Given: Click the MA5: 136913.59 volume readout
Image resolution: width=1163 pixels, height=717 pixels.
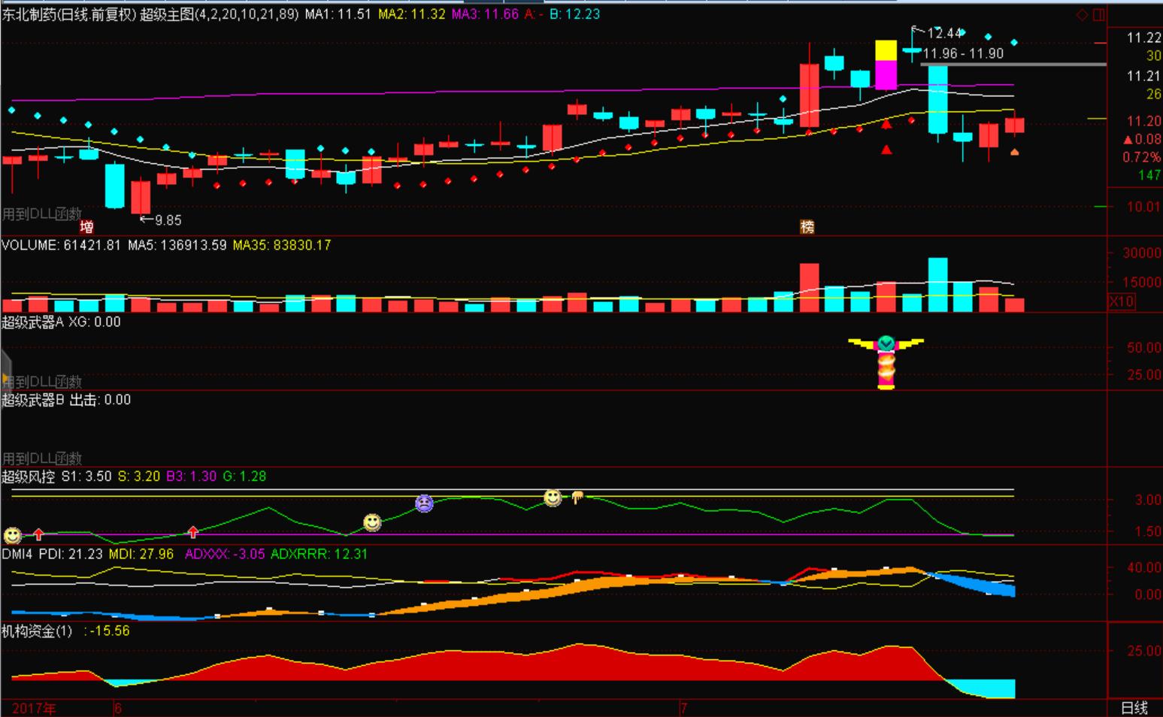Looking at the screenshot, I should tap(177, 245).
